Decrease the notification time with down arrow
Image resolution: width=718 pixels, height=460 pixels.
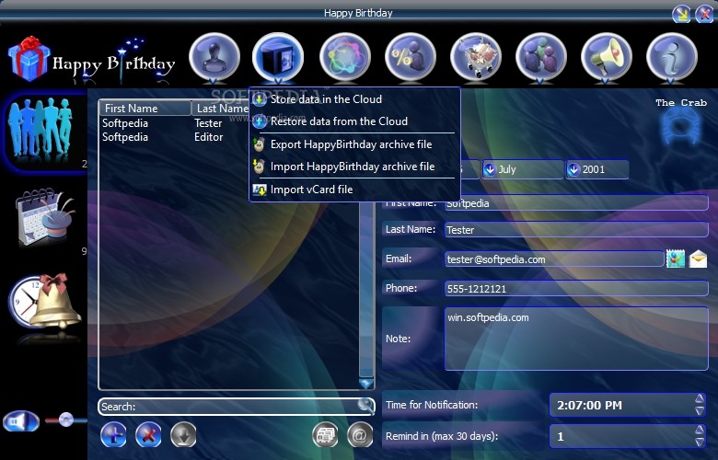(700, 411)
